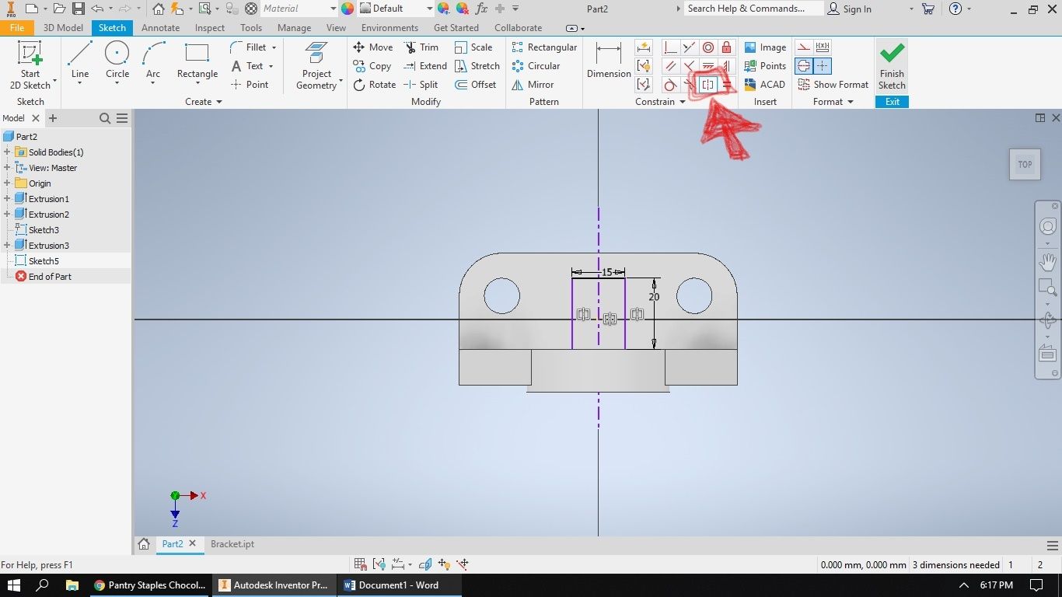
Task: Select the Mirror pattern tool
Action: click(x=537, y=85)
